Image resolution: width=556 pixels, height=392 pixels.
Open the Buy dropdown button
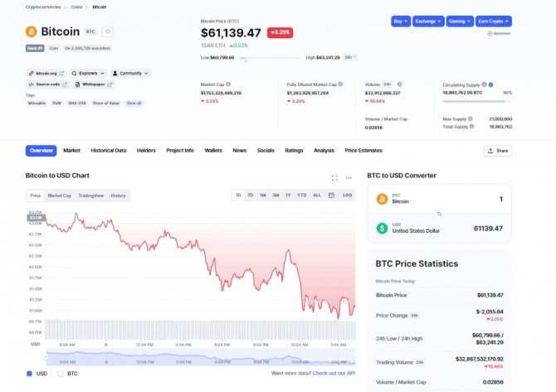[400, 21]
